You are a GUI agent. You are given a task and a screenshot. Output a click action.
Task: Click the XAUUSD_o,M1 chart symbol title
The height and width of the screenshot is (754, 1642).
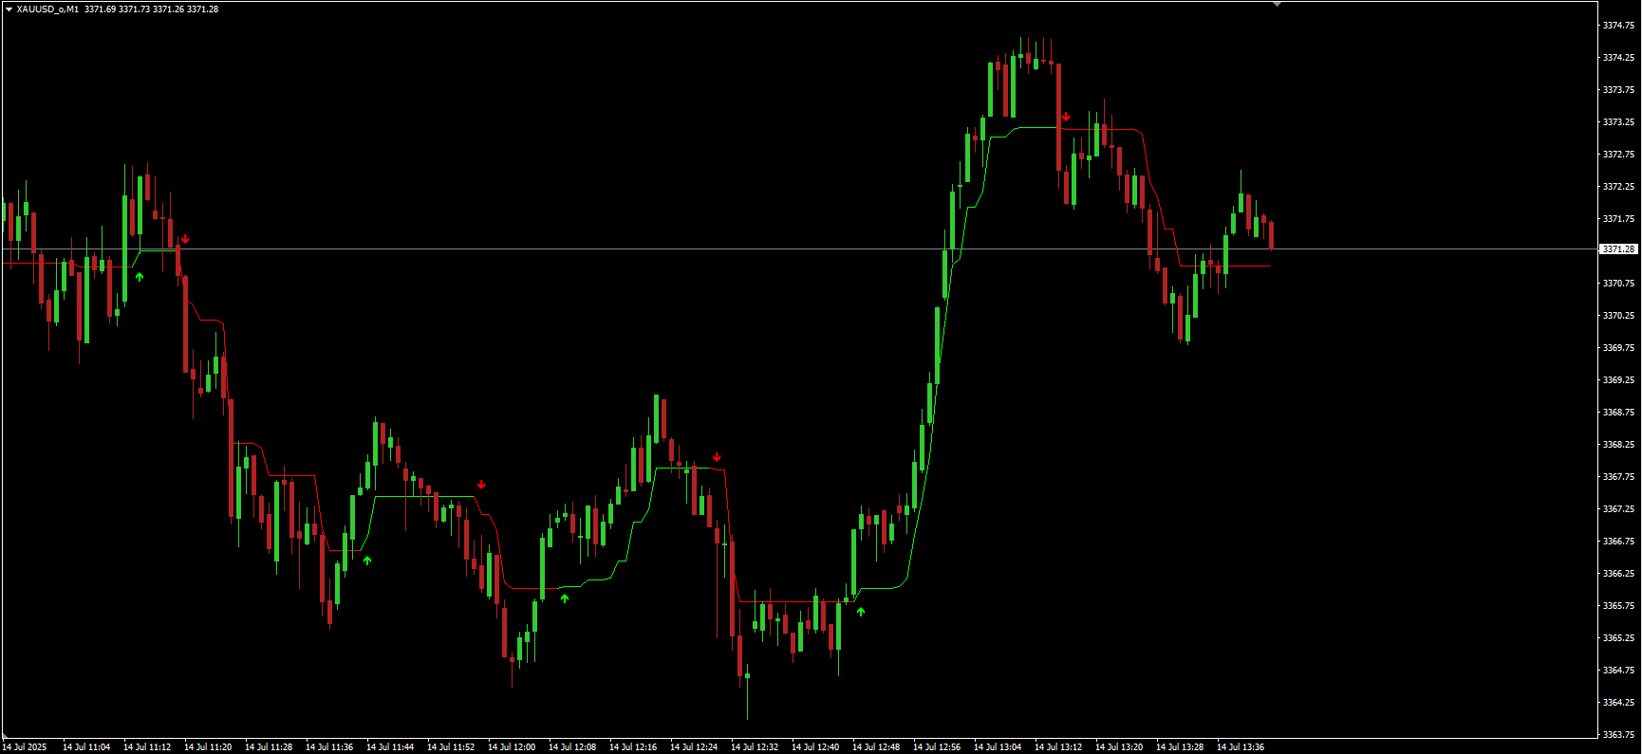pyautogui.click(x=47, y=9)
